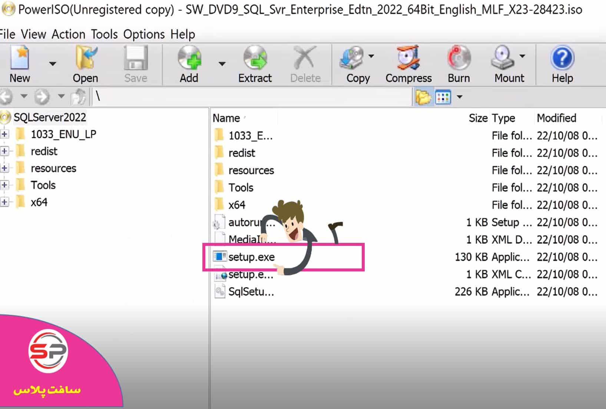Image resolution: width=606 pixels, height=409 pixels.
Task: Click the path address field
Action: tap(252, 96)
